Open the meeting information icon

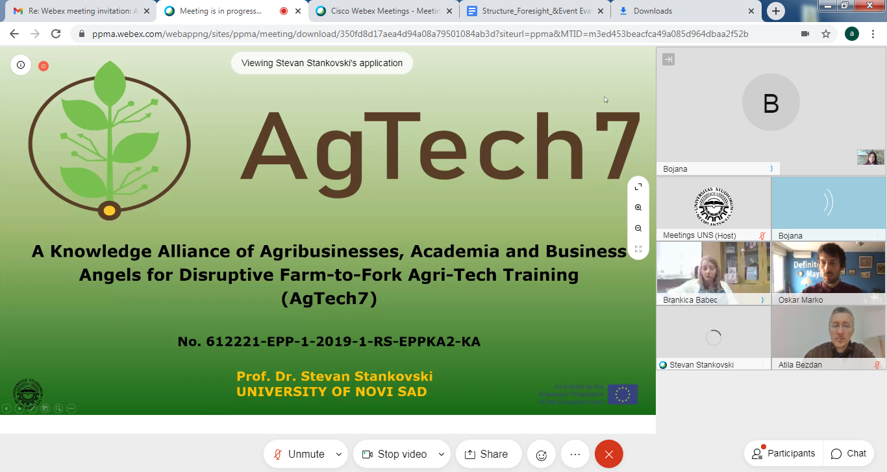point(21,65)
